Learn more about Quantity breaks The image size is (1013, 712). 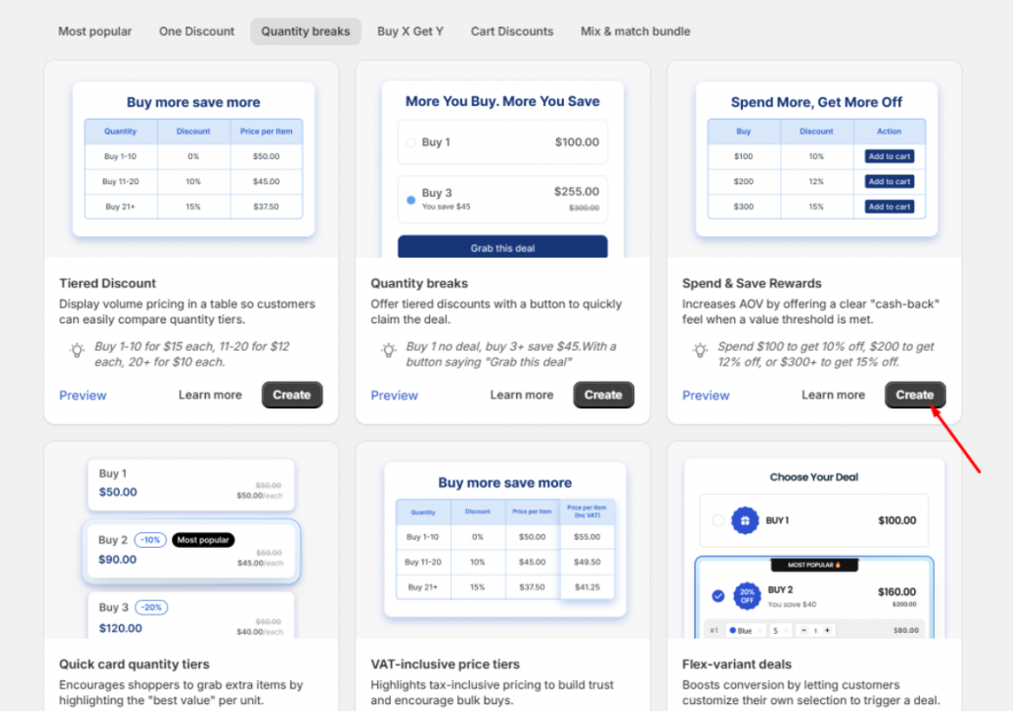pos(521,395)
